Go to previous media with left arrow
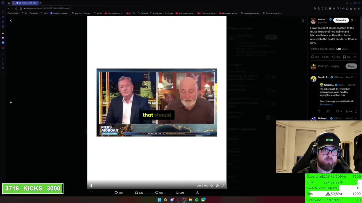Screen dimensions: 362x203 coord(10,102)
